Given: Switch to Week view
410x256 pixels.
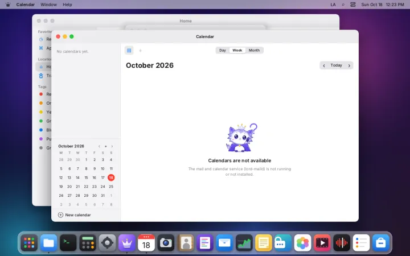Looking at the screenshot, I should pyautogui.click(x=237, y=51).
